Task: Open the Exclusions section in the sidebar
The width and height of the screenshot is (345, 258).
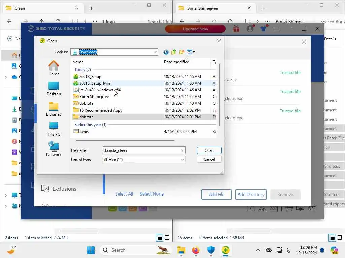Action: click(x=64, y=189)
